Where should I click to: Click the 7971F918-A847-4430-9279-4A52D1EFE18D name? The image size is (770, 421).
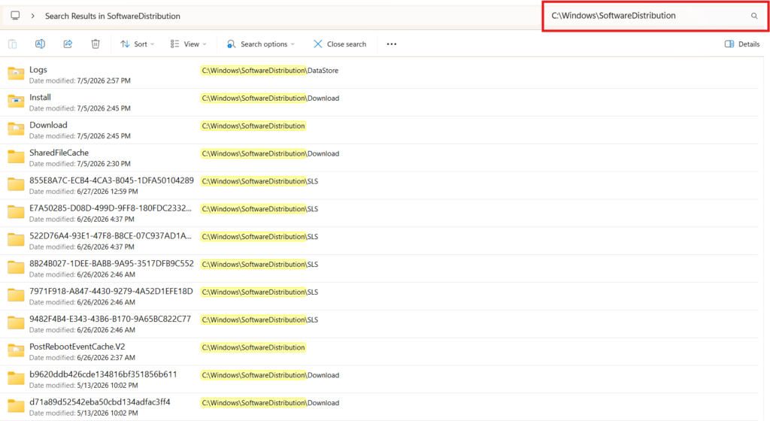click(x=111, y=292)
